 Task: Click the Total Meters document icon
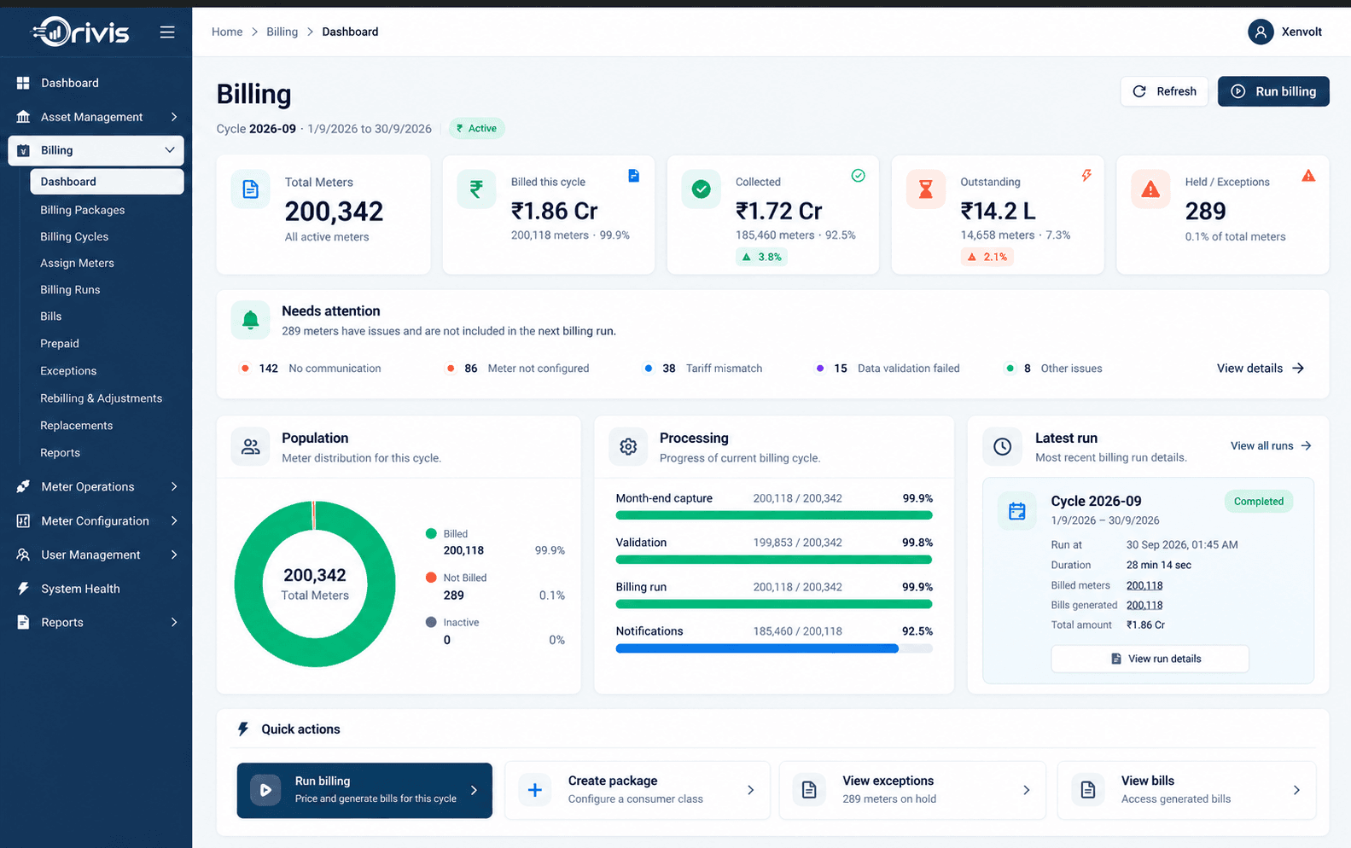point(251,189)
